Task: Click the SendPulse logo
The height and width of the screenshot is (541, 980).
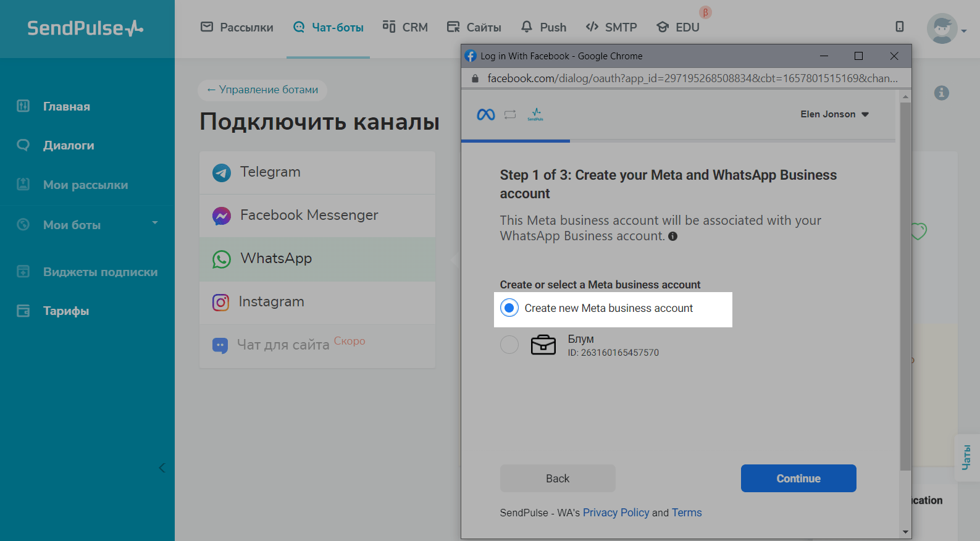Action: 85,28
